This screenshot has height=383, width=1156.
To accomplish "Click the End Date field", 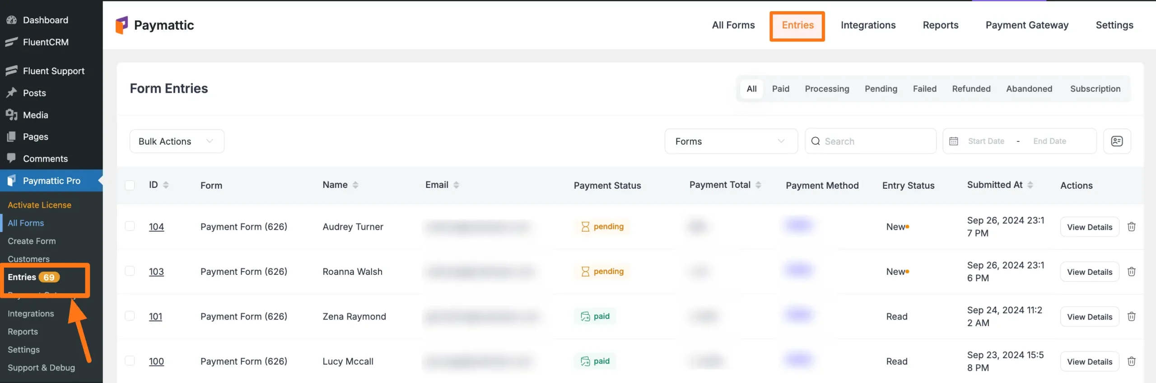I will (x=1049, y=141).
